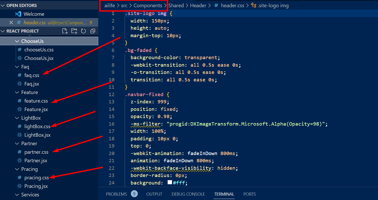
Task: Click the React icon beside ChooseUs.jsx
Action: (19, 58)
